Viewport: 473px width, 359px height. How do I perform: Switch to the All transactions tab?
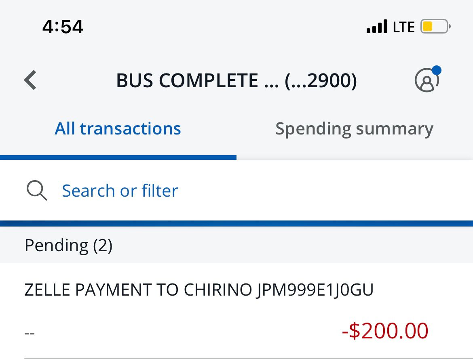pyautogui.click(x=118, y=129)
